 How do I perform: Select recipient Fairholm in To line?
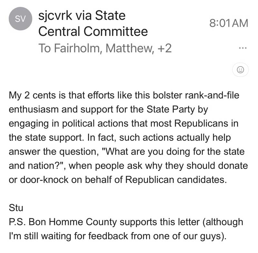[x=77, y=48]
